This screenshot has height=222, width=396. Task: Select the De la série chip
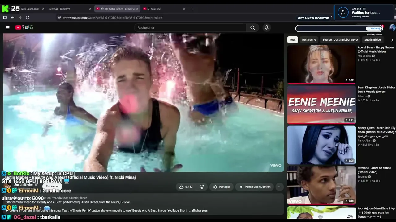click(309, 40)
